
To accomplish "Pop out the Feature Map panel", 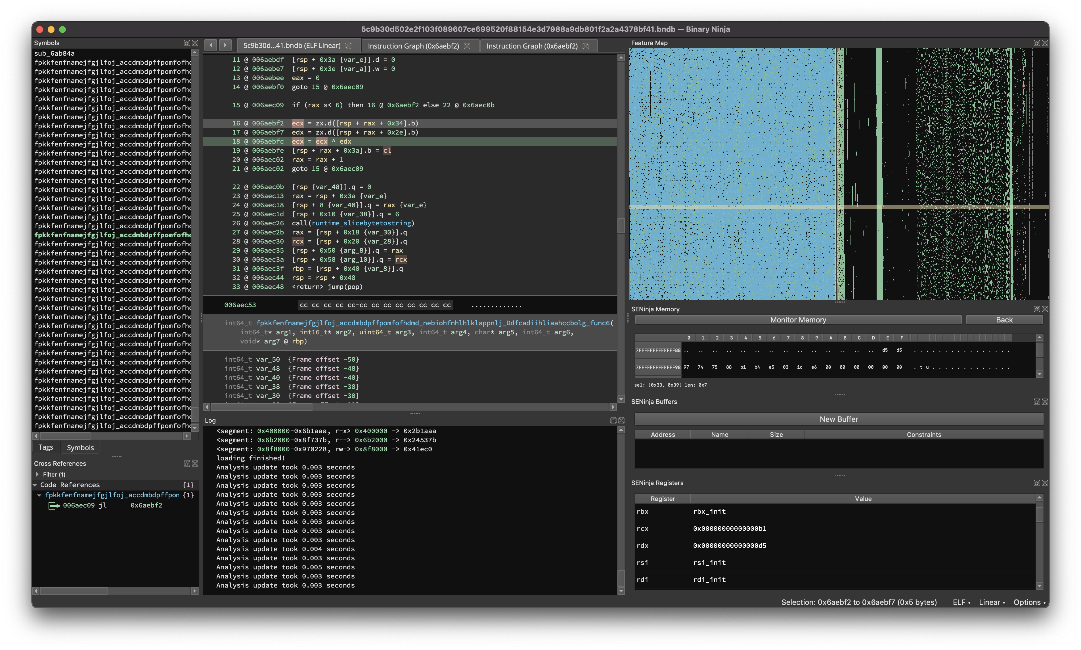I will tap(1037, 43).
